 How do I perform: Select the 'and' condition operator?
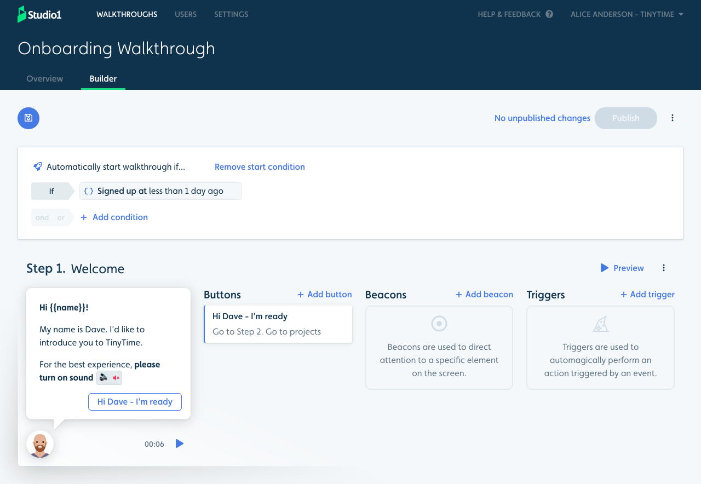(42, 217)
